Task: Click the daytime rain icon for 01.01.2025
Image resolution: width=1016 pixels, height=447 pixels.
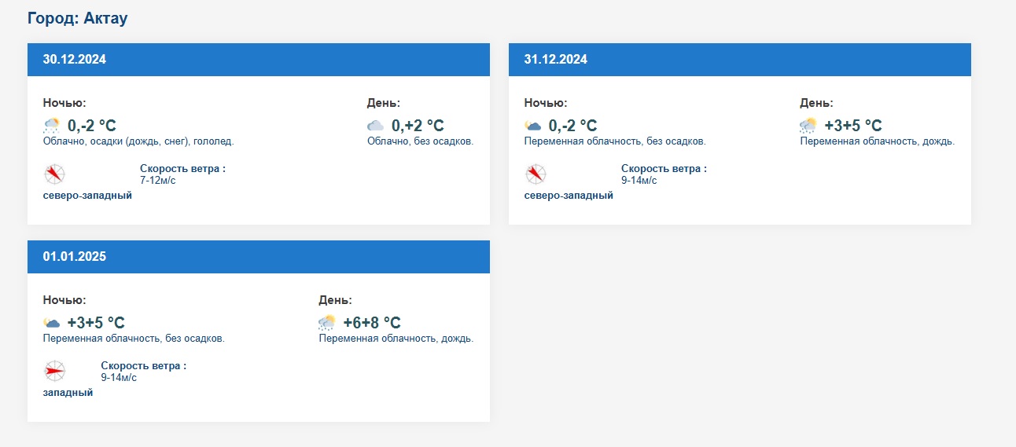Action: tap(327, 323)
